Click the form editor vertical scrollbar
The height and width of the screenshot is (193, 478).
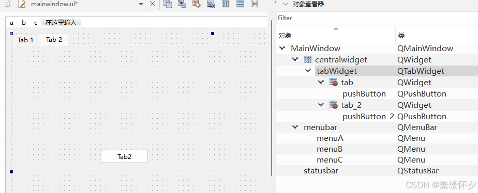[x=272, y=98]
